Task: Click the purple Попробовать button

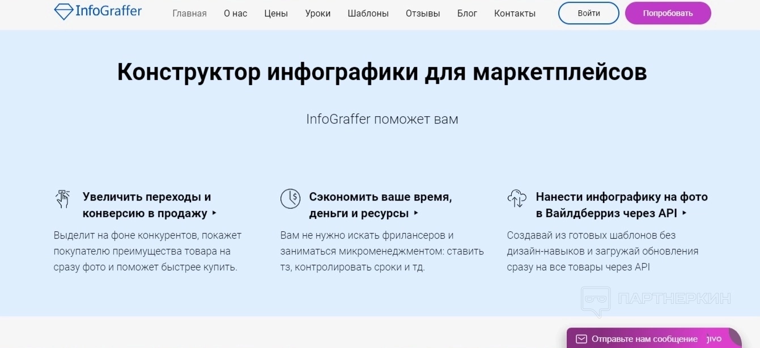Action: [x=668, y=13]
